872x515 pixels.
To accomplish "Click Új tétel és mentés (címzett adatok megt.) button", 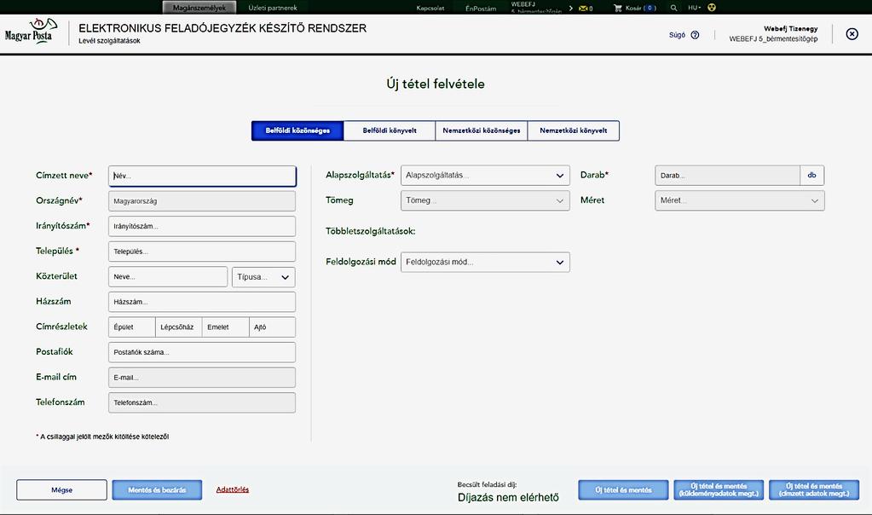I will pos(814,490).
